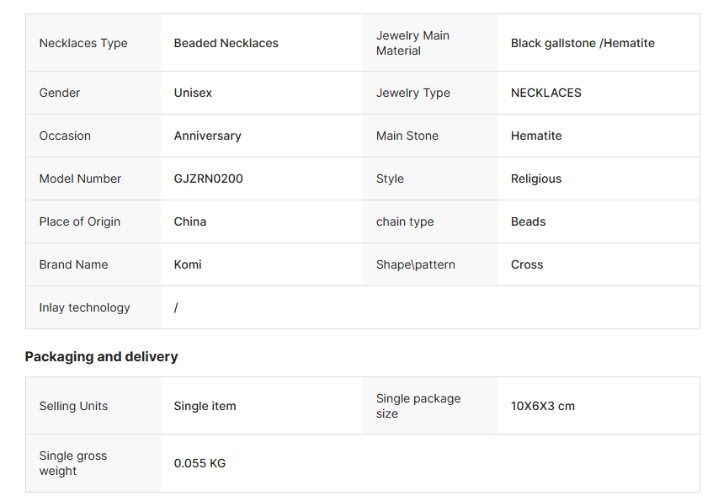Viewport: 713px width, 496px height.
Task: Click the Religious style value
Action: click(x=535, y=179)
